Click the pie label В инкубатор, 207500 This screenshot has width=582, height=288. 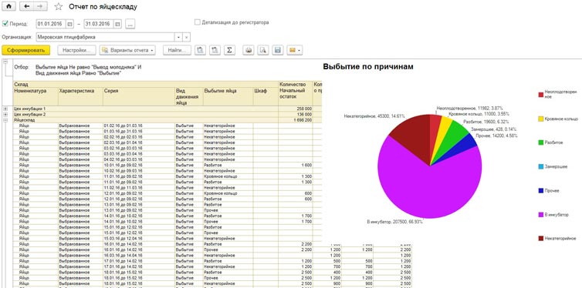(x=394, y=222)
